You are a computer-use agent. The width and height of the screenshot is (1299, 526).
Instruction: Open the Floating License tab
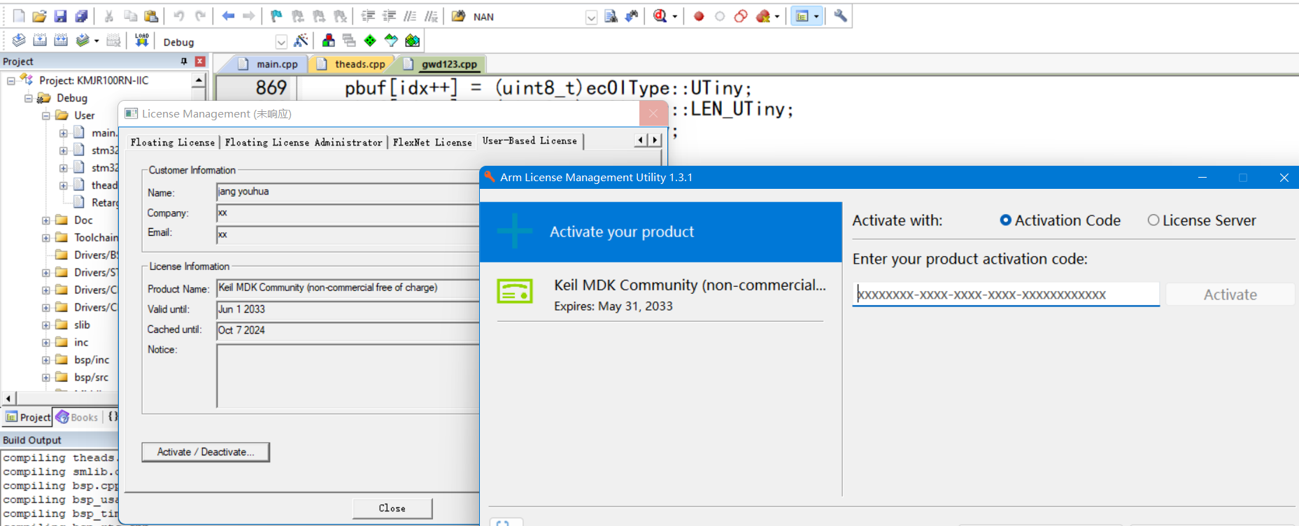coord(173,143)
